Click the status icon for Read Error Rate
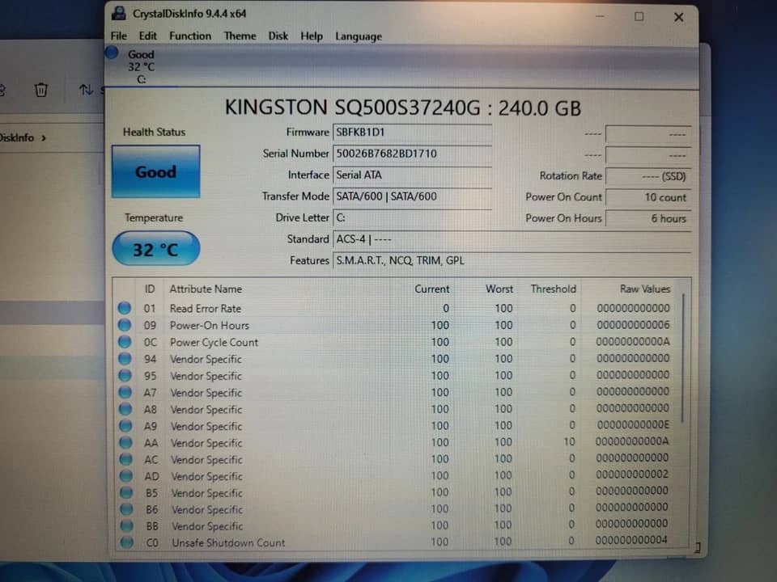Viewport: 777px width, 582px height. (125, 308)
